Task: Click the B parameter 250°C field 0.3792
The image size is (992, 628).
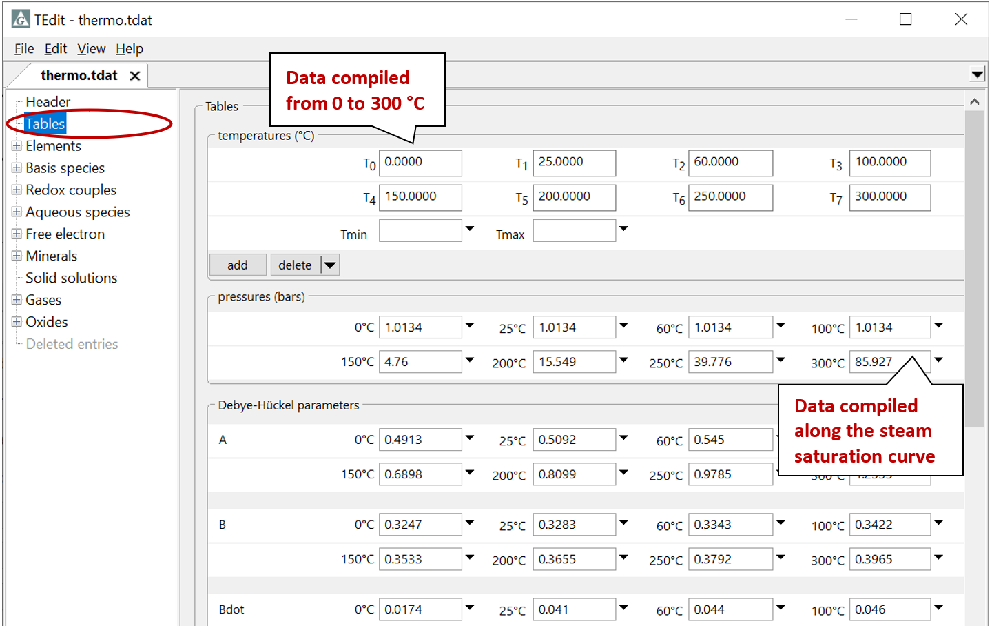Action: point(730,559)
